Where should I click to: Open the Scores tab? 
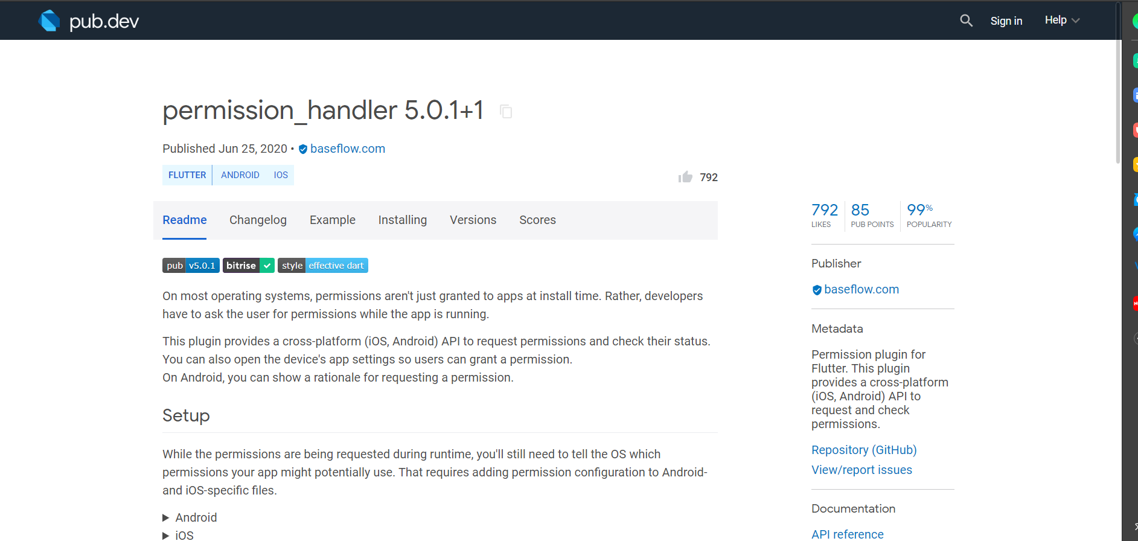(538, 220)
